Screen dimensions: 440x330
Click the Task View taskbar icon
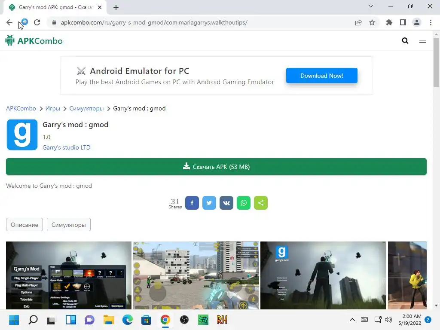point(51,320)
